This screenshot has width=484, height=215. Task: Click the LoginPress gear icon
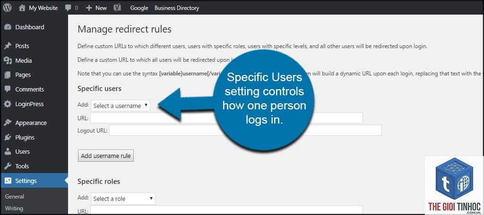click(x=8, y=104)
